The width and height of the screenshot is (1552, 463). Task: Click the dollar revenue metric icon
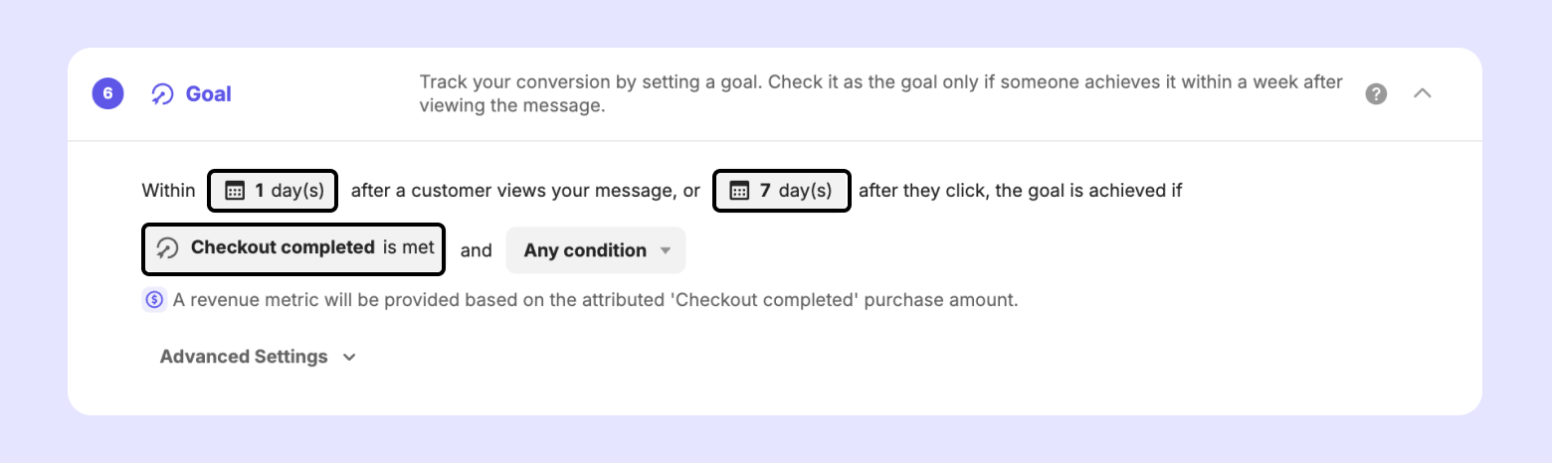tap(154, 299)
